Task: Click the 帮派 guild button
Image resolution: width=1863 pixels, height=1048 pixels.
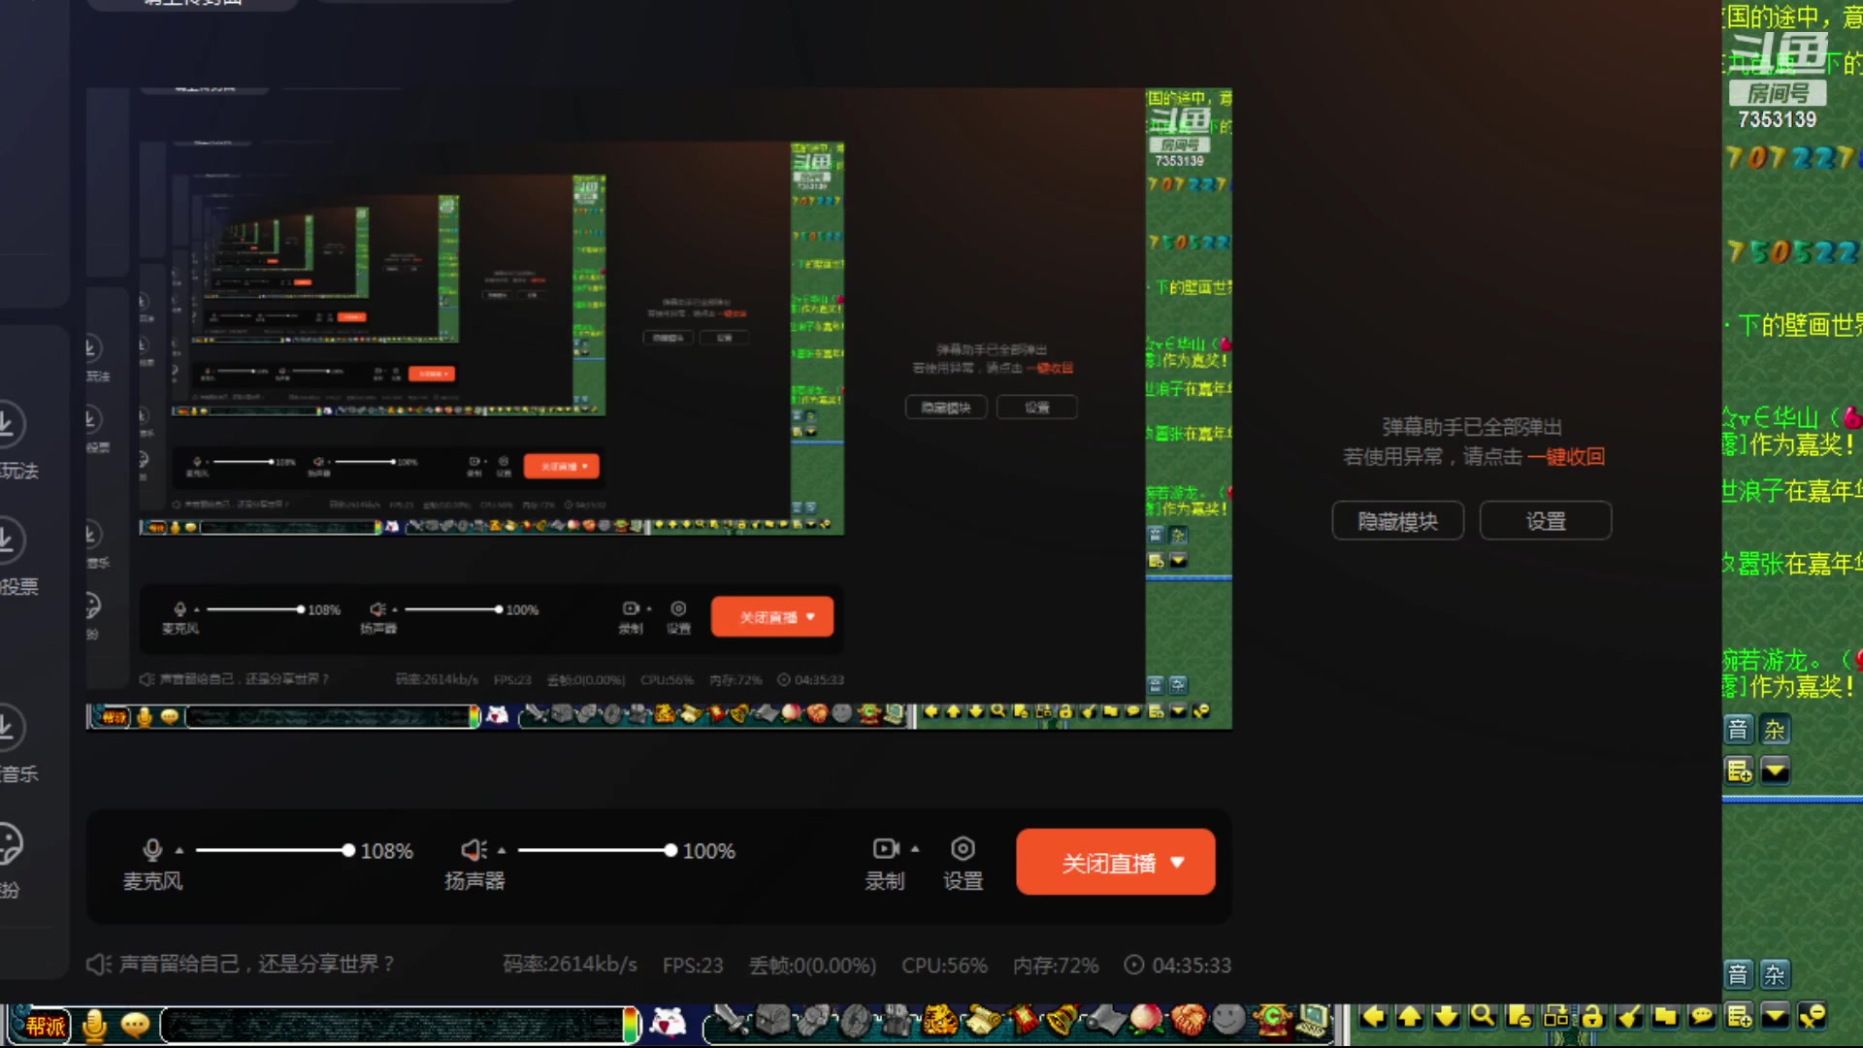Action: (x=45, y=1026)
